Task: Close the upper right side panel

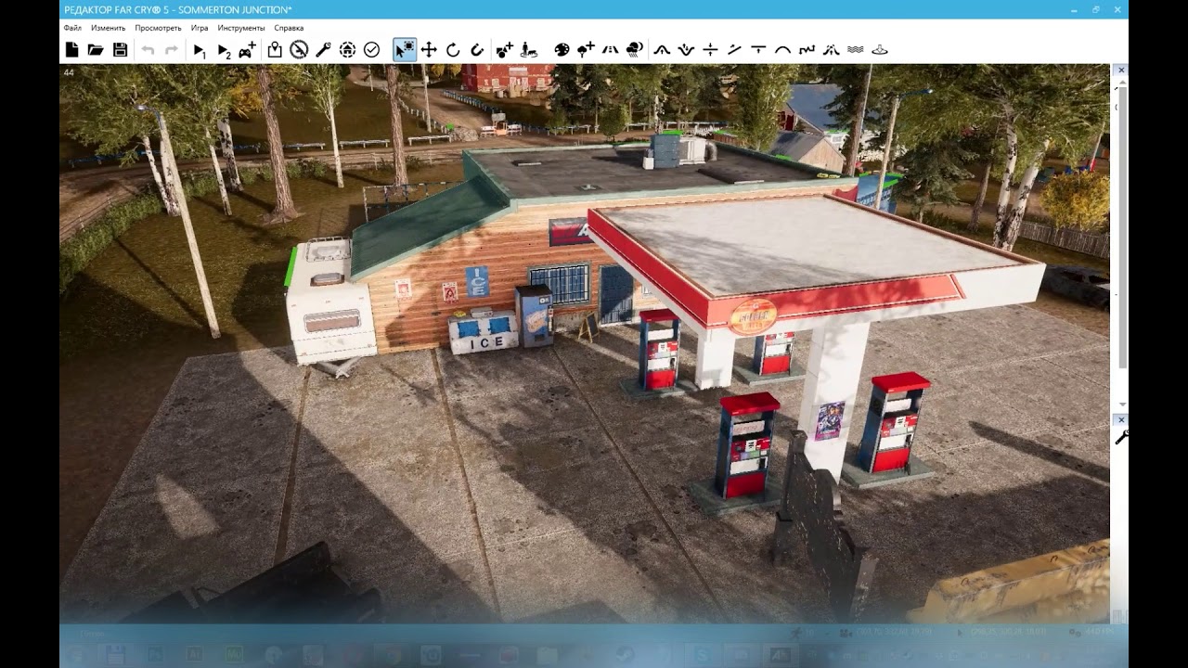Action: click(1120, 71)
